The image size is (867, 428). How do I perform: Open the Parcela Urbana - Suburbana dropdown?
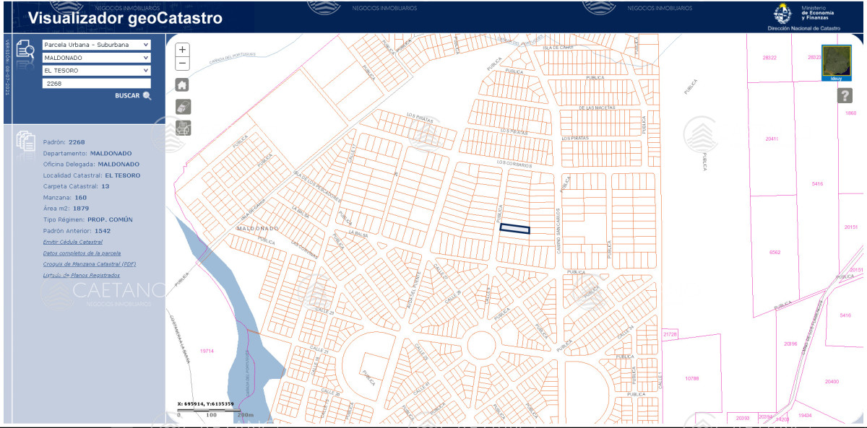pos(96,45)
